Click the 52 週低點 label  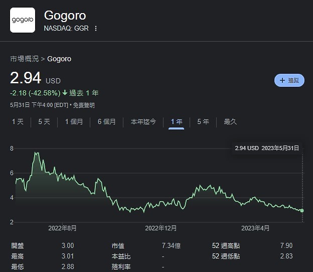[x=226, y=256]
